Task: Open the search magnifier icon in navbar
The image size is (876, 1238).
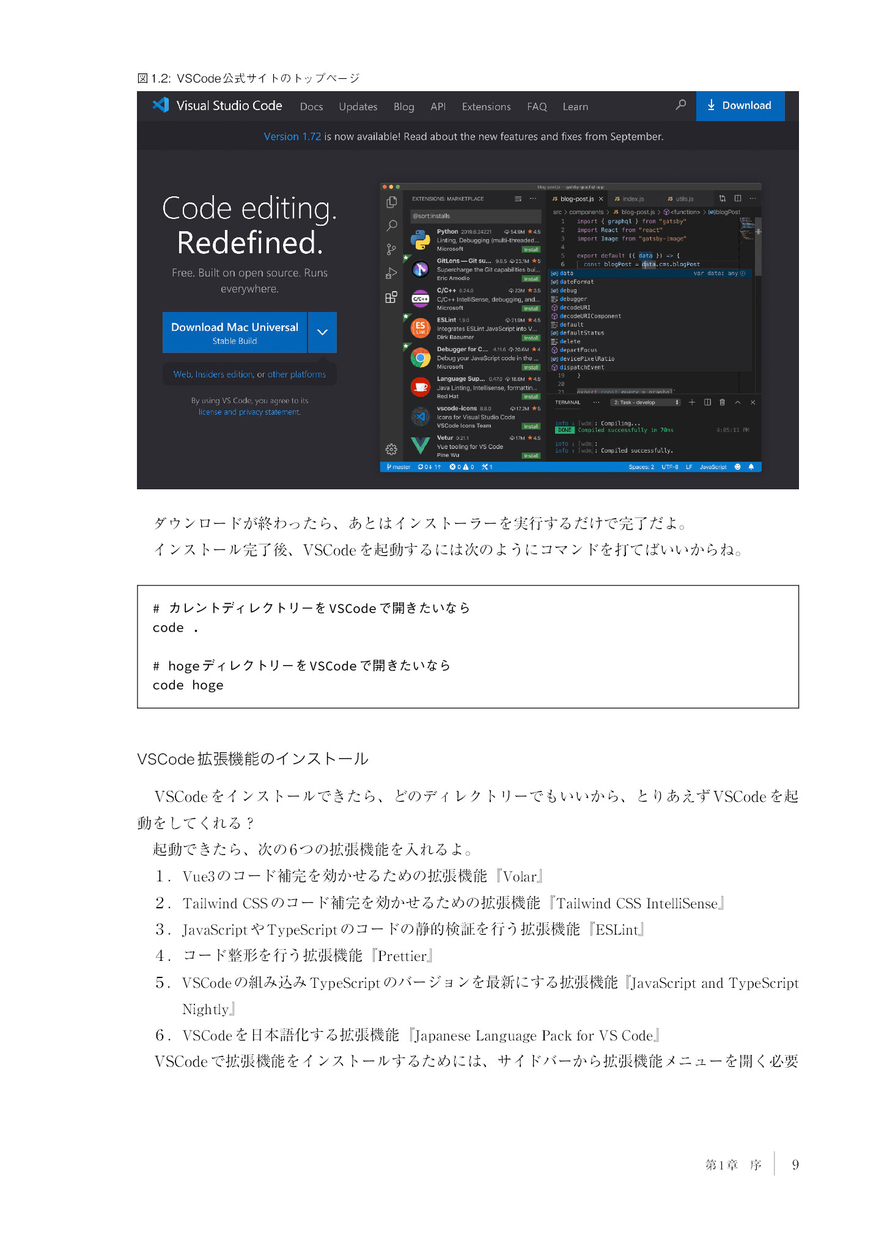Action: pyautogui.click(x=680, y=105)
